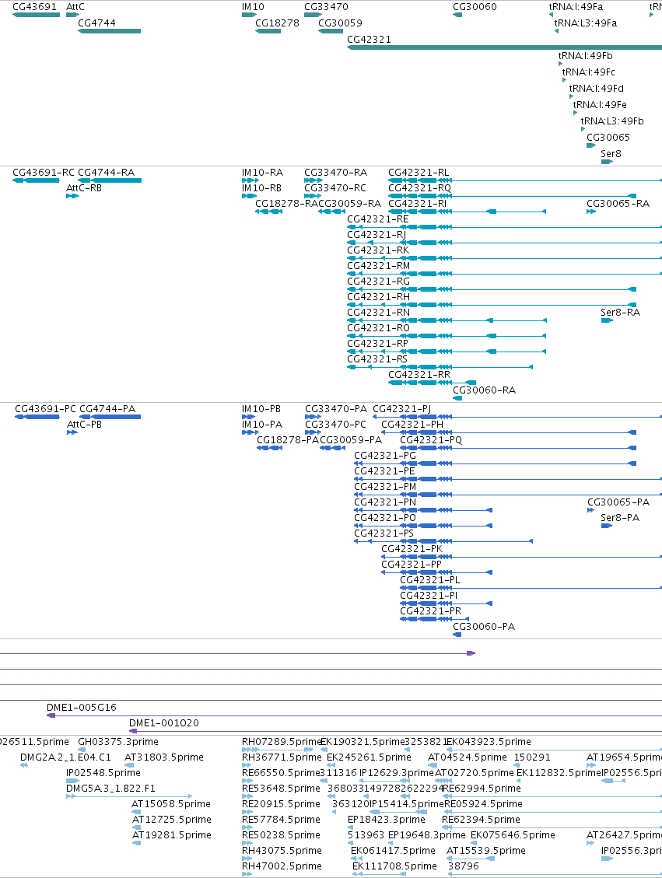
Task: Select protein CG30065-PA
Action: [591, 510]
